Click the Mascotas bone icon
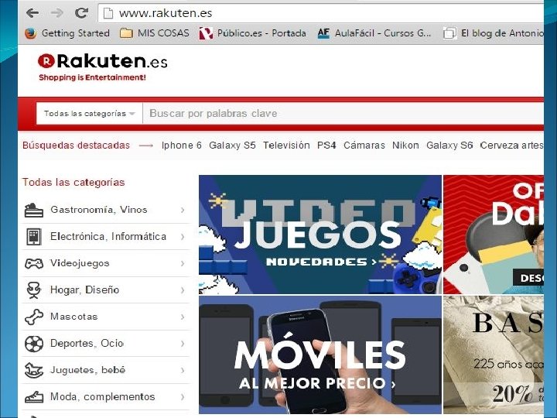The height and width of the screenshot is (418, 557). pyautogui.click(x=34, y=317)
